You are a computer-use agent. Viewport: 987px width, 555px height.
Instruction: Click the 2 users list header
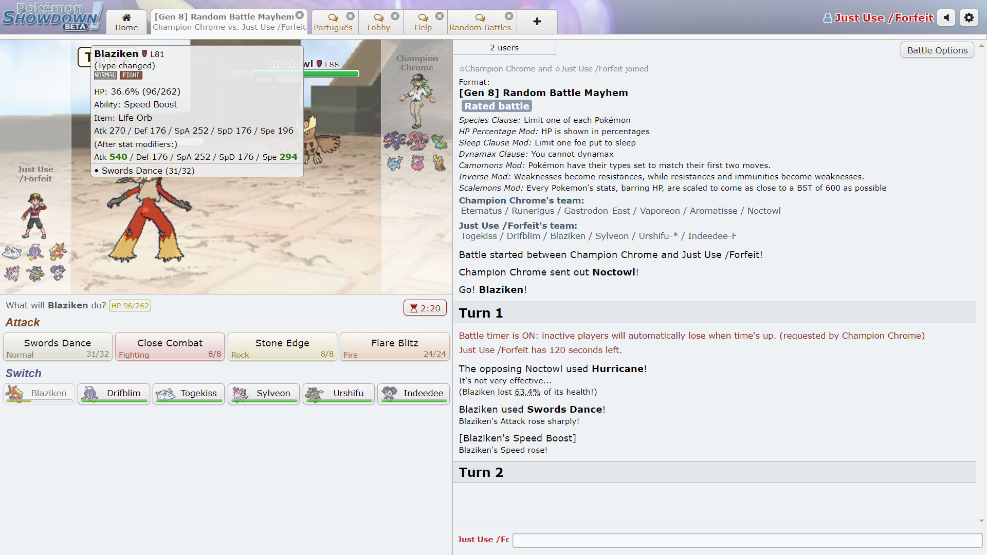tap(504, 47)
